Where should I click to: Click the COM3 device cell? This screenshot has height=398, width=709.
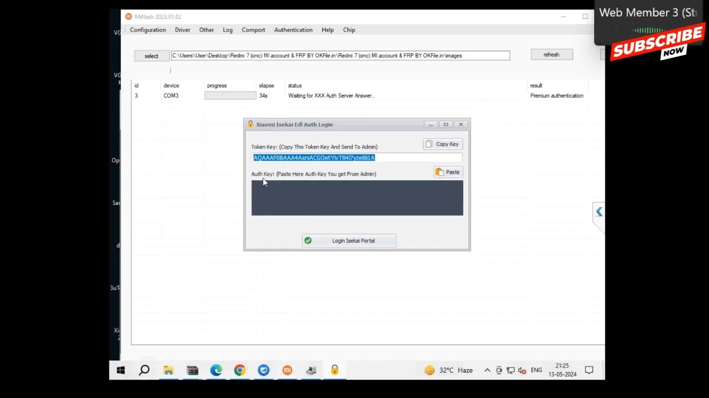point(171,96)
